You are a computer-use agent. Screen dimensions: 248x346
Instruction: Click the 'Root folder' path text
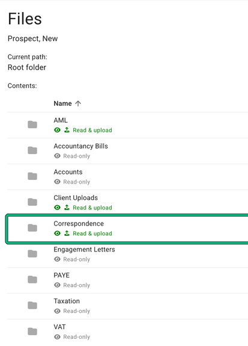click(x=27, y=67)
